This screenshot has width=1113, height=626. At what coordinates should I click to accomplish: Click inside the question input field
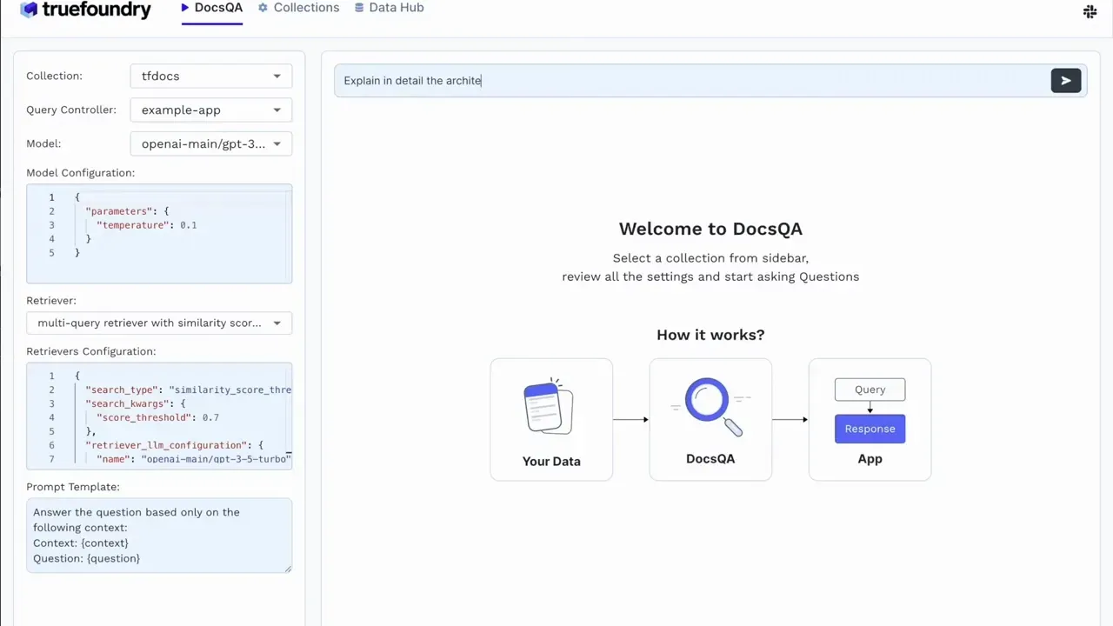pos(609,80)
